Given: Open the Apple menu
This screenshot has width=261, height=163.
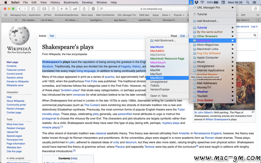Looking at the screenshot, I should tap(6, 3).
